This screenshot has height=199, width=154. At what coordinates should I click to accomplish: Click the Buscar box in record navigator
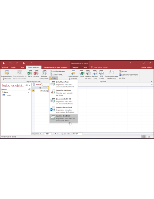coord(77,134)
